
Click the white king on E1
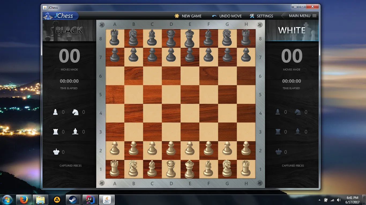190,169
